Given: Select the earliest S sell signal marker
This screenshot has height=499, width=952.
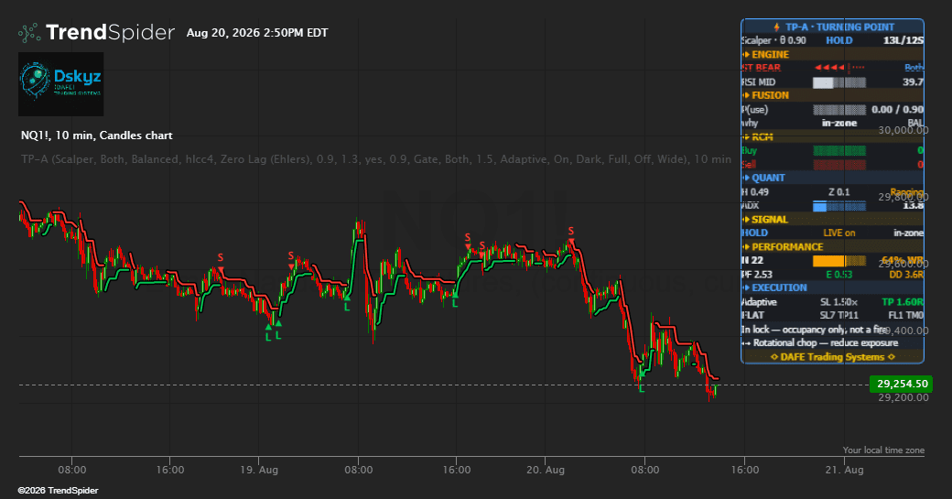Looking at the screenshot, I should [221, 260].
